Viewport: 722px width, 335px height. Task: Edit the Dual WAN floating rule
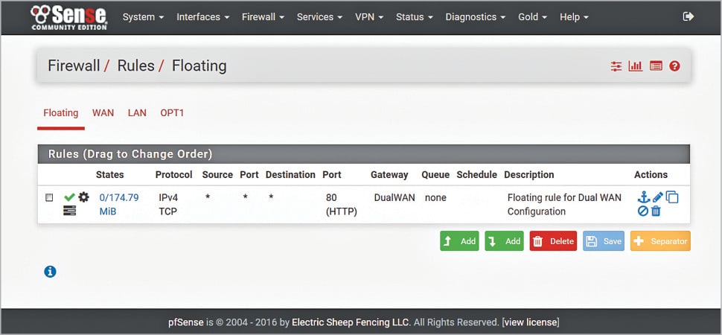[x=657, y=197]
